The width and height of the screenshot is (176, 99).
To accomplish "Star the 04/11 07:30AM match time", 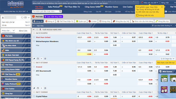I will (34, 62).
